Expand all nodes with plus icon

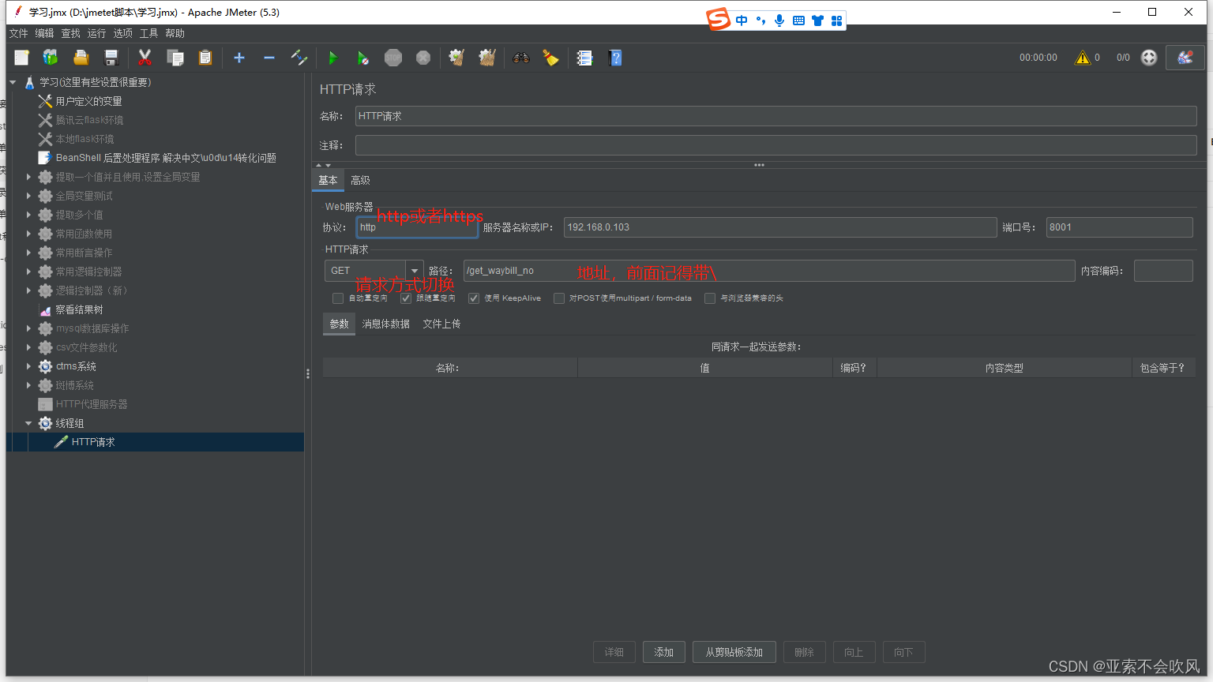pos(239,58)
